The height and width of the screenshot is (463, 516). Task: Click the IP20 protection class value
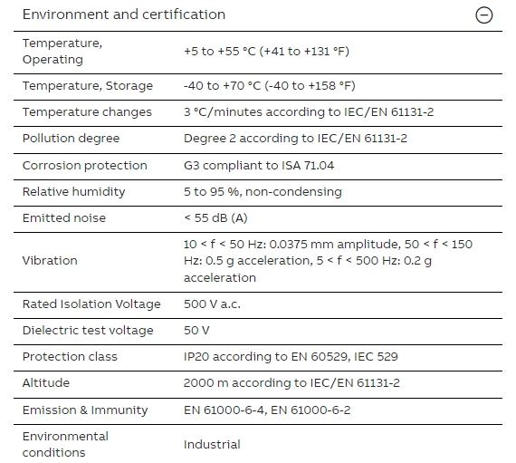tap(291, 357)
